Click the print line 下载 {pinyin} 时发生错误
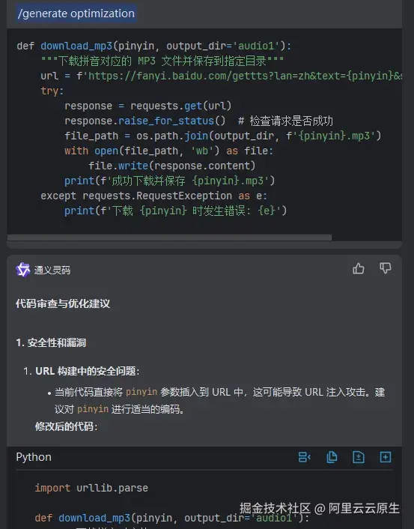Viewport: 414px width, 529px height. point(175,211)
